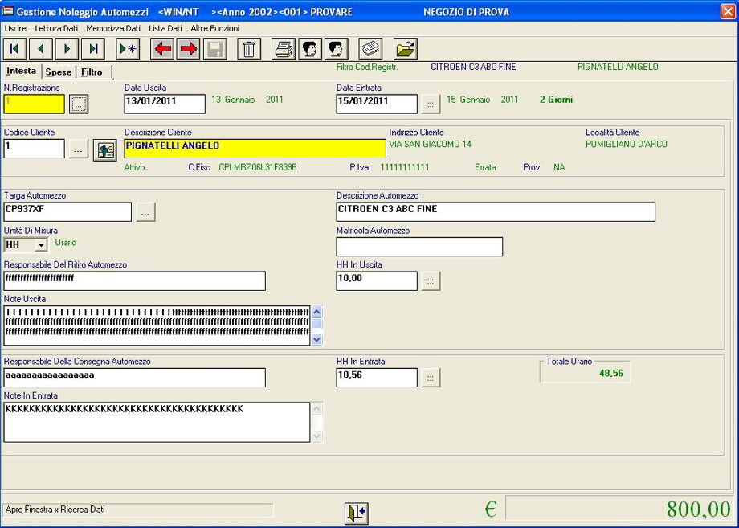Print using the printer icon
The height and width of the screenshot is (528, 739).
284,49
